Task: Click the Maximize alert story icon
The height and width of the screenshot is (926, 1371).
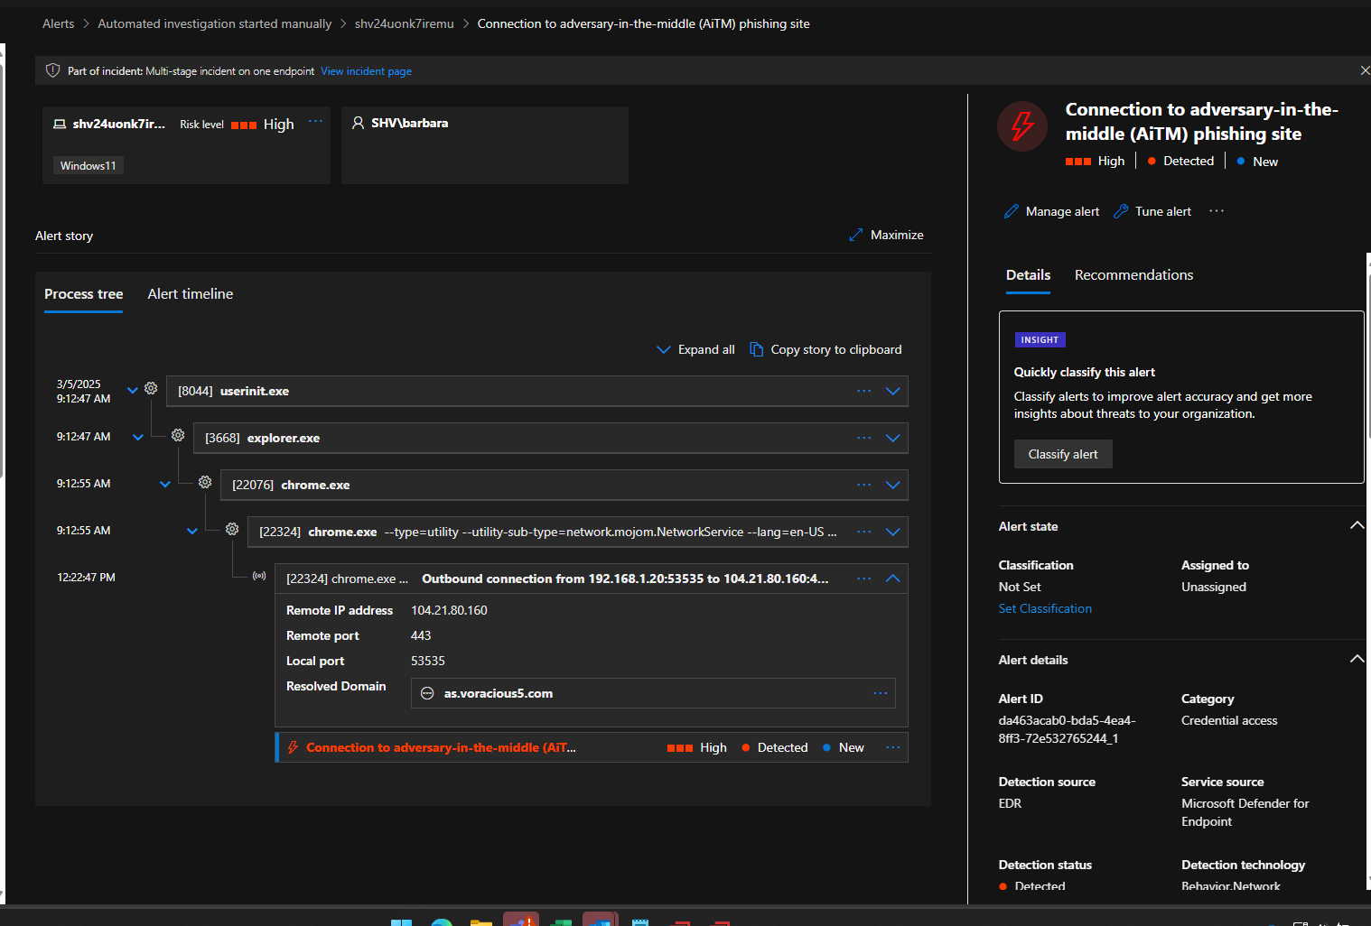Action: pyautogui.click(x=856, y=235)
